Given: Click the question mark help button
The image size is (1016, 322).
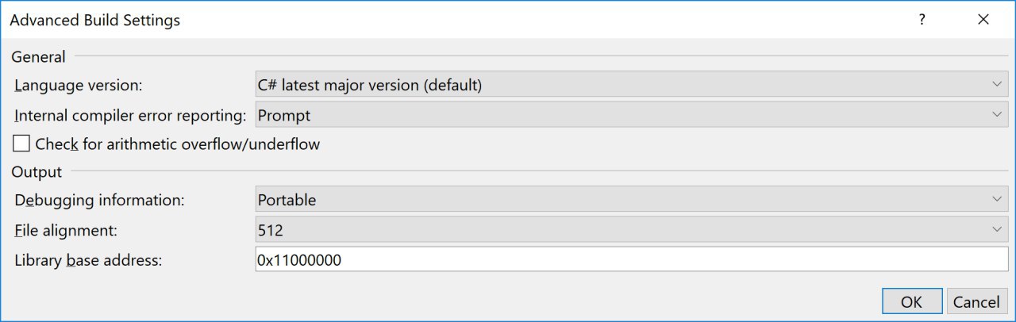Looking at the screenshot, I should click(922, 20).
